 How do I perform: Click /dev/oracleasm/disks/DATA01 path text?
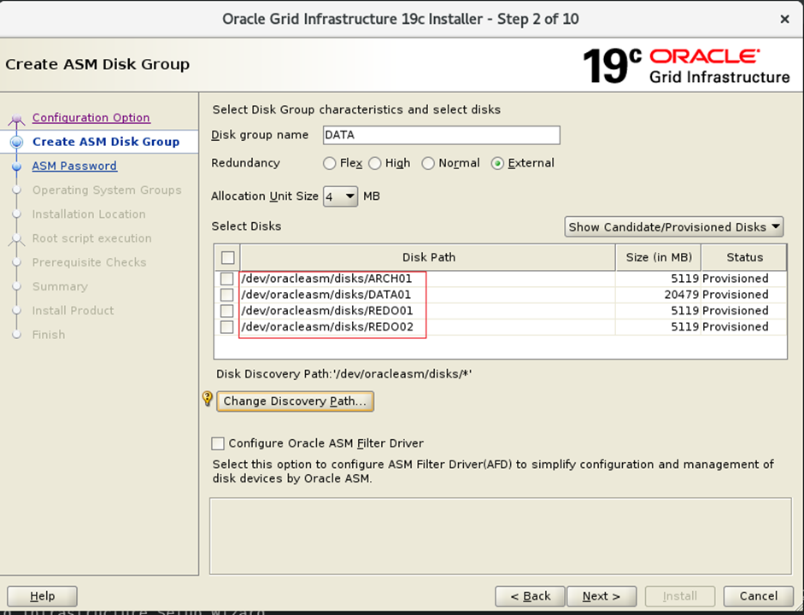[326, 295]
